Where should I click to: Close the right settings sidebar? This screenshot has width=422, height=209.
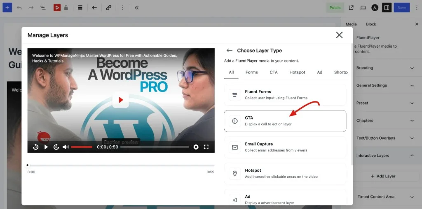[417, 24]
